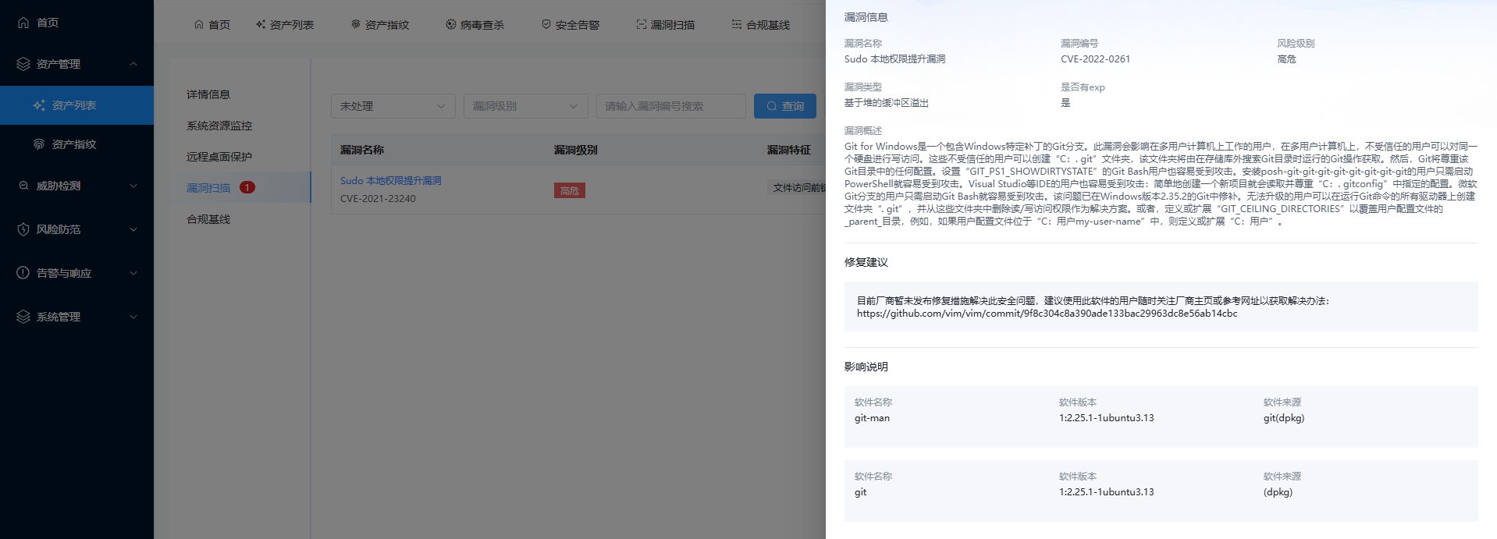1497x539 pixels.
Task: Click the system management layers icon
Action: [23, 317]
